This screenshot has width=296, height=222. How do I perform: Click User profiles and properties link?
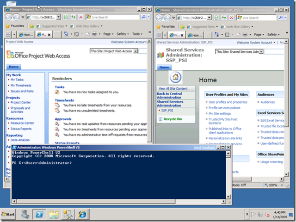coord(228,102)
